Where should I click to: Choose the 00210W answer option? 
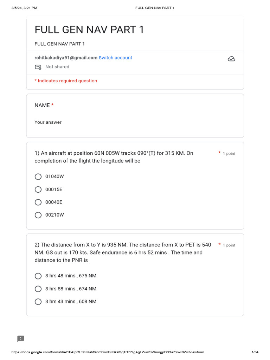(x=38, y=215)
